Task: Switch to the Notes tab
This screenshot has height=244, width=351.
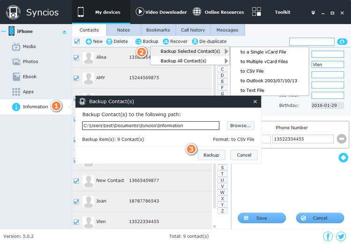Action: click(124, 30)
